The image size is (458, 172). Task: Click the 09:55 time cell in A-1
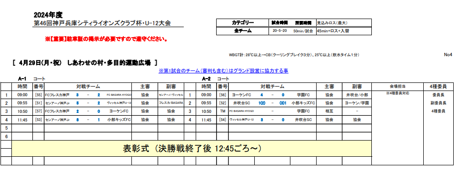tap(22, 103)
